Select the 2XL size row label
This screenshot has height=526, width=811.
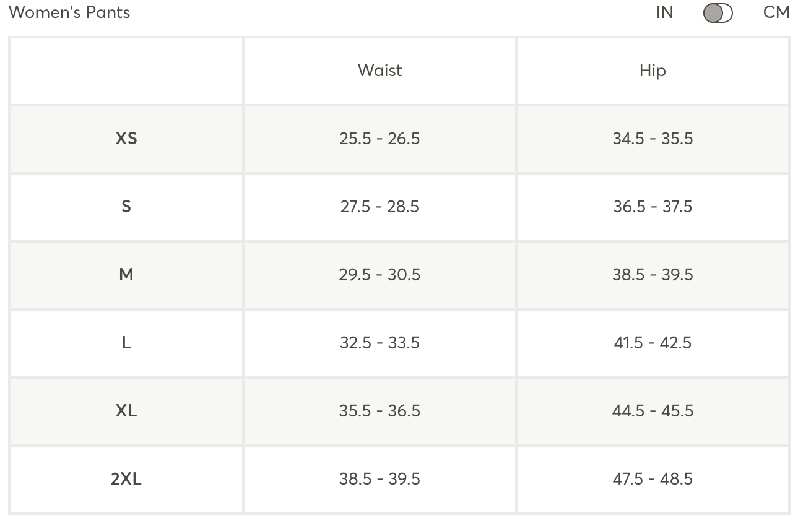(x=126, y=479)
